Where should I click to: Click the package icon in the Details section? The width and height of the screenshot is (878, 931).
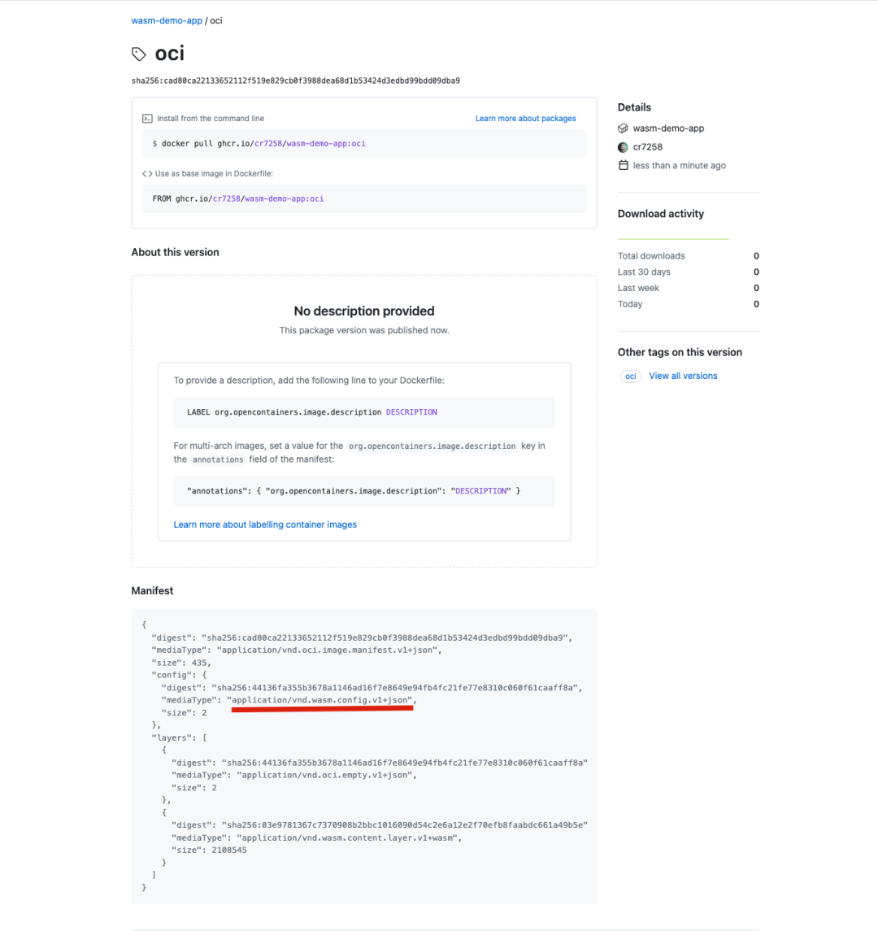[624, 128]
